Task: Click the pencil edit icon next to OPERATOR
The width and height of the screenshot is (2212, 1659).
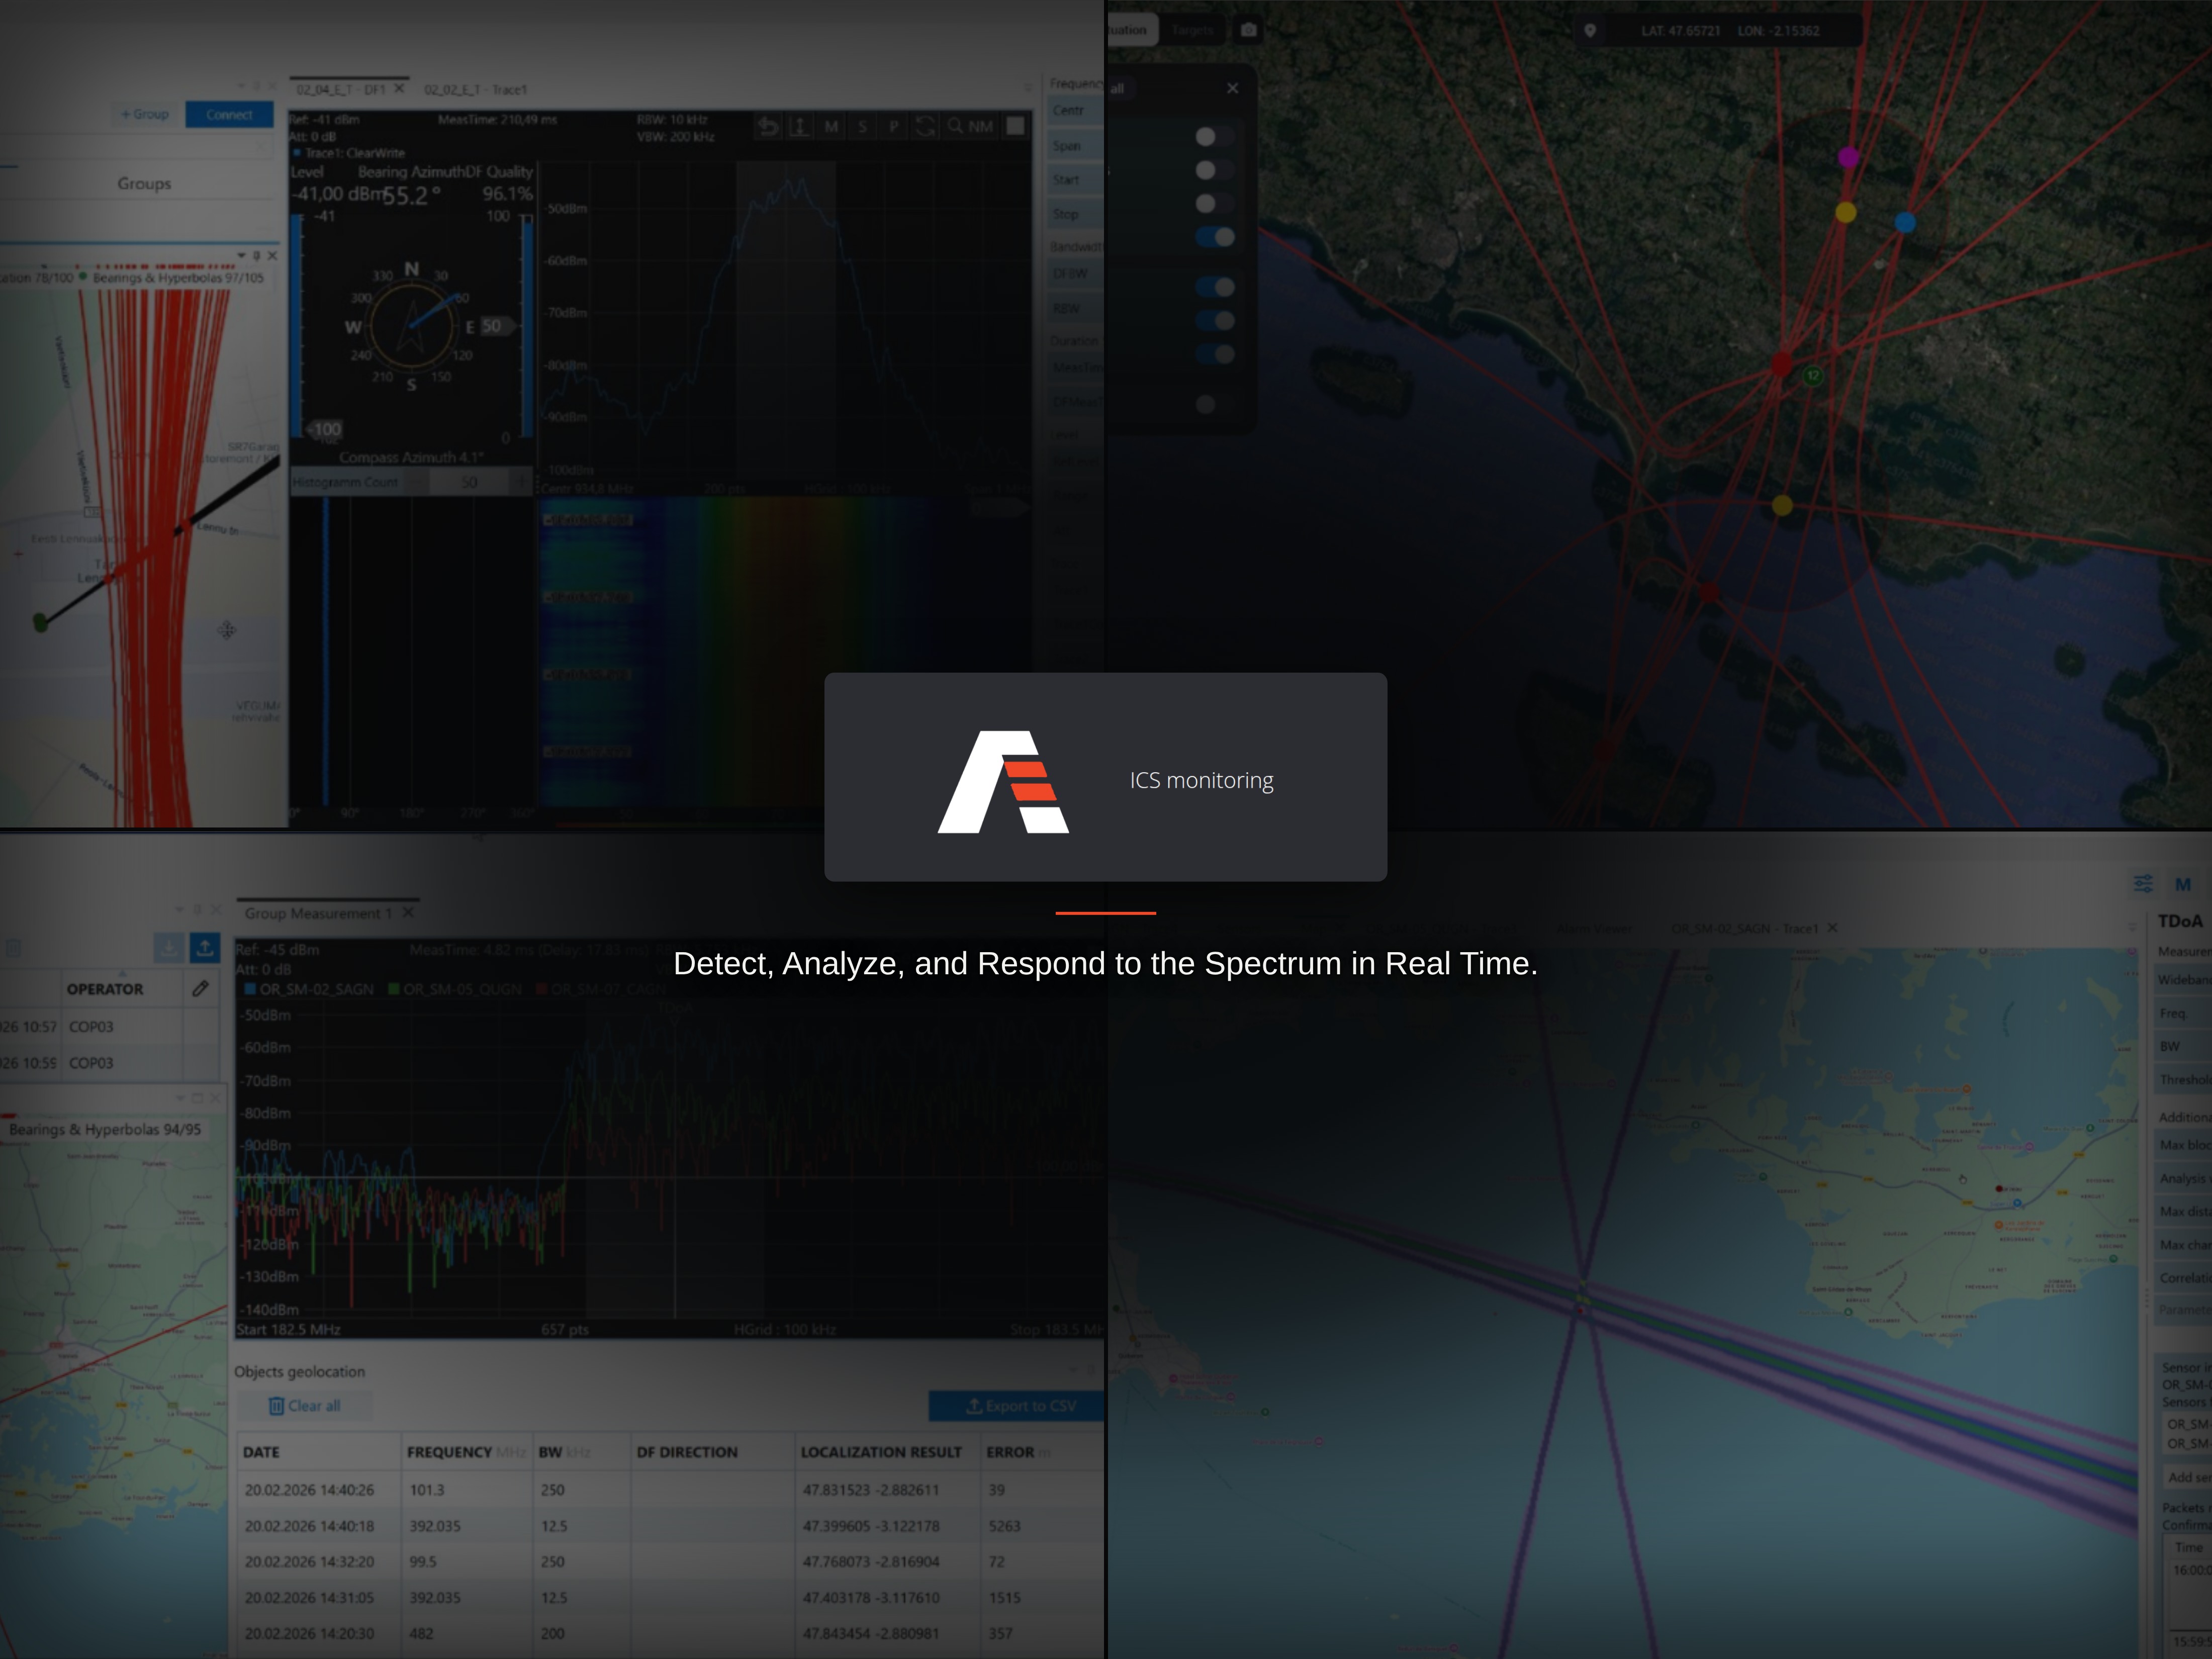Action: click(x=200, y=989)
